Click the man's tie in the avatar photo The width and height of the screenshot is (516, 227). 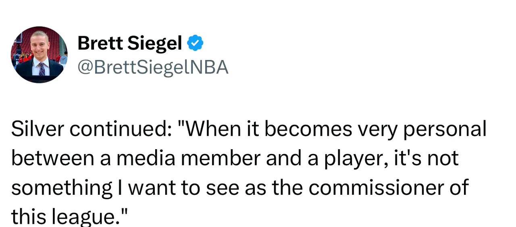tap(42, 69)
